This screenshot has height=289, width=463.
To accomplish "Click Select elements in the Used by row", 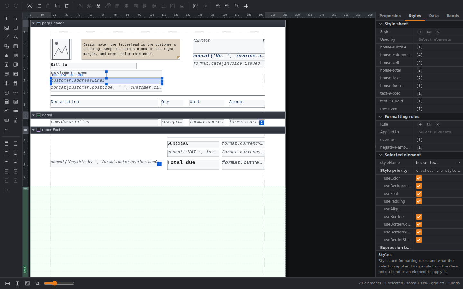I will [x=435, y=39].
